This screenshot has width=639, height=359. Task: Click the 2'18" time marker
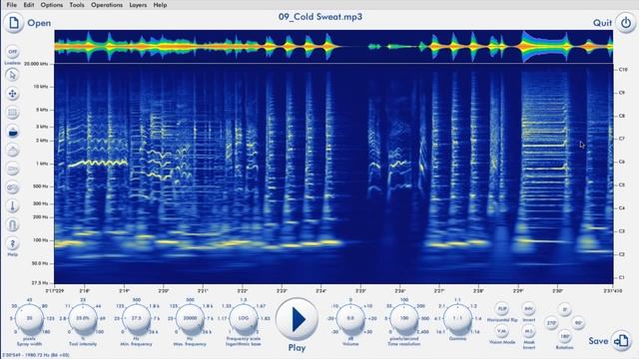pyautogui.click(x=84, y=291)
